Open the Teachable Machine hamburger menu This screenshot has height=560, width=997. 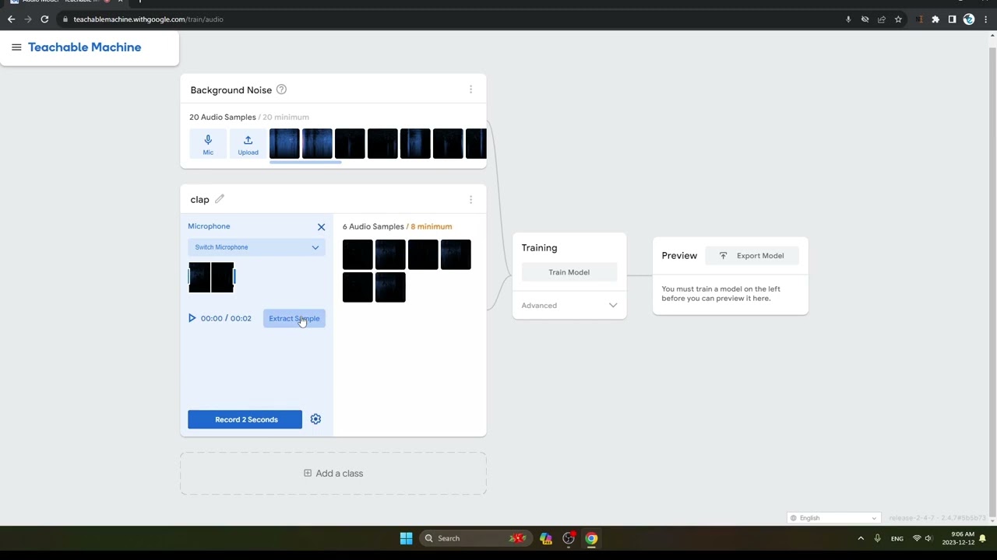pos(16,47)
